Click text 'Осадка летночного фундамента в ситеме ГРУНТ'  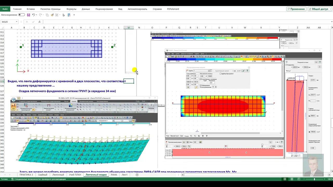53,91
